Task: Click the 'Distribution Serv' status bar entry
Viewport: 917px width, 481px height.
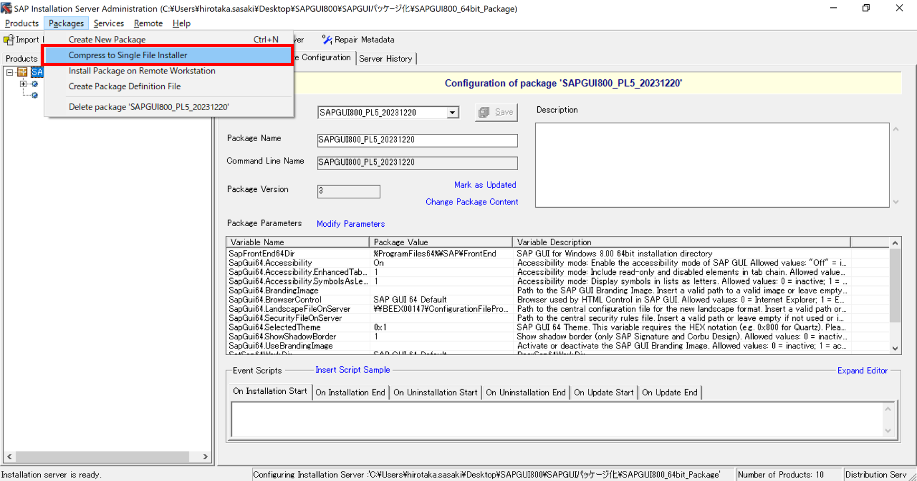Action: [876, 475]
